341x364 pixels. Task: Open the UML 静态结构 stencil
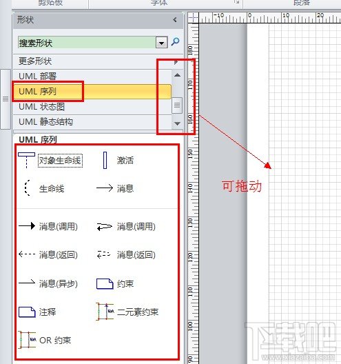point(92,122)
